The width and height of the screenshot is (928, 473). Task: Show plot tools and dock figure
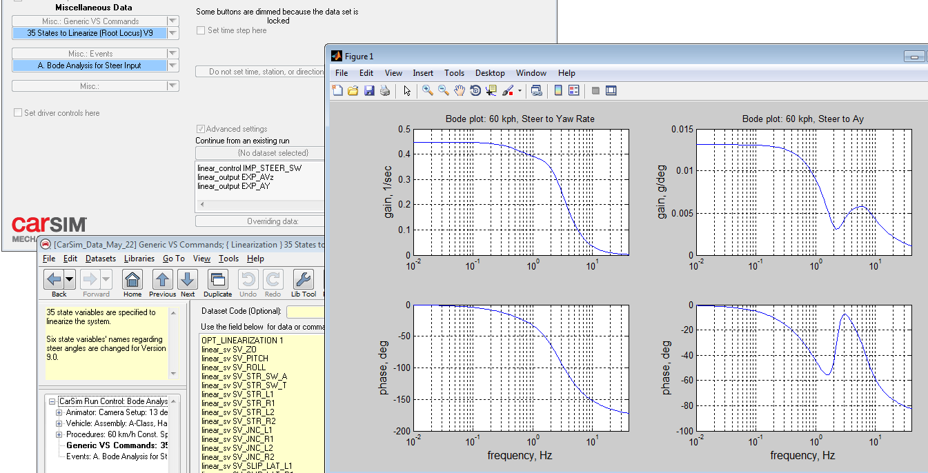point(611,90)
